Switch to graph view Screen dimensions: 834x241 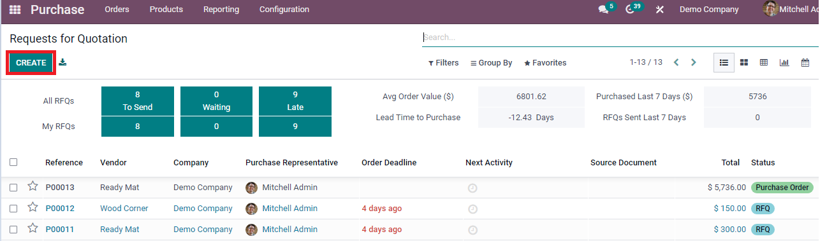click(x=784, y=62)
